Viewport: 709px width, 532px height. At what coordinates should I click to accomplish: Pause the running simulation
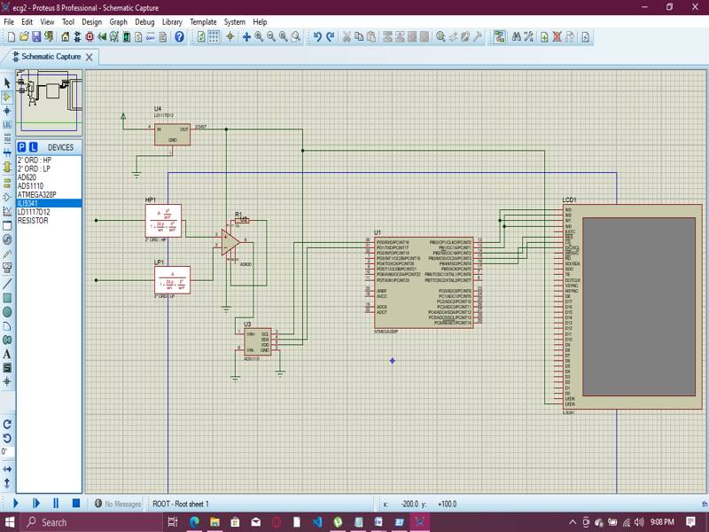56,504
